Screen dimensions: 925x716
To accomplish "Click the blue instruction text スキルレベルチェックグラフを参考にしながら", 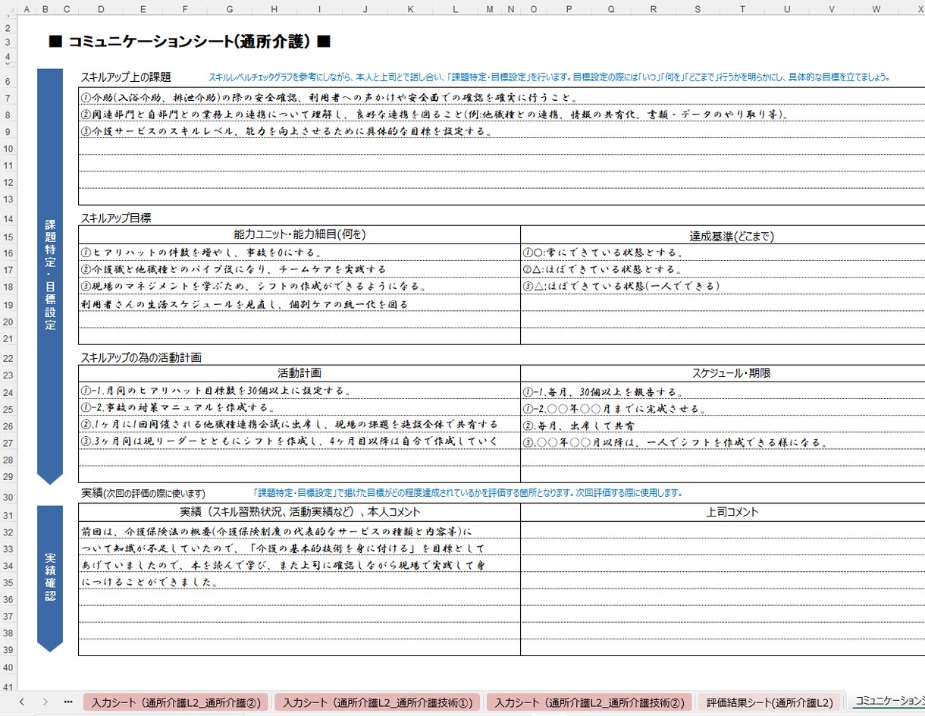I will 549,77.
